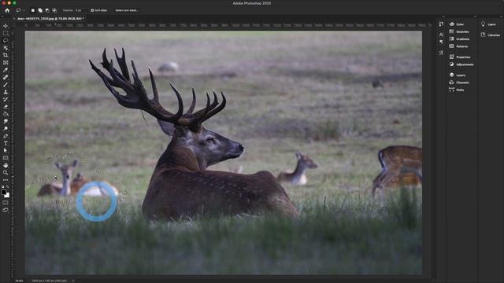Choose New selection mode
This screenshot has height=283, width=504.
[33, 10]
